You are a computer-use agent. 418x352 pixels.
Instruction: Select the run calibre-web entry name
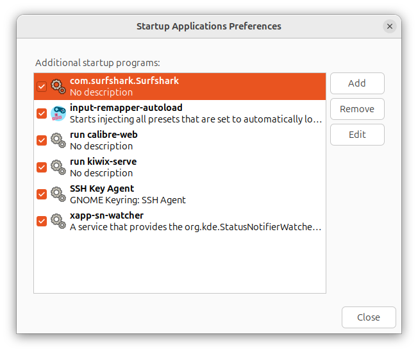[x=104, y=135]
